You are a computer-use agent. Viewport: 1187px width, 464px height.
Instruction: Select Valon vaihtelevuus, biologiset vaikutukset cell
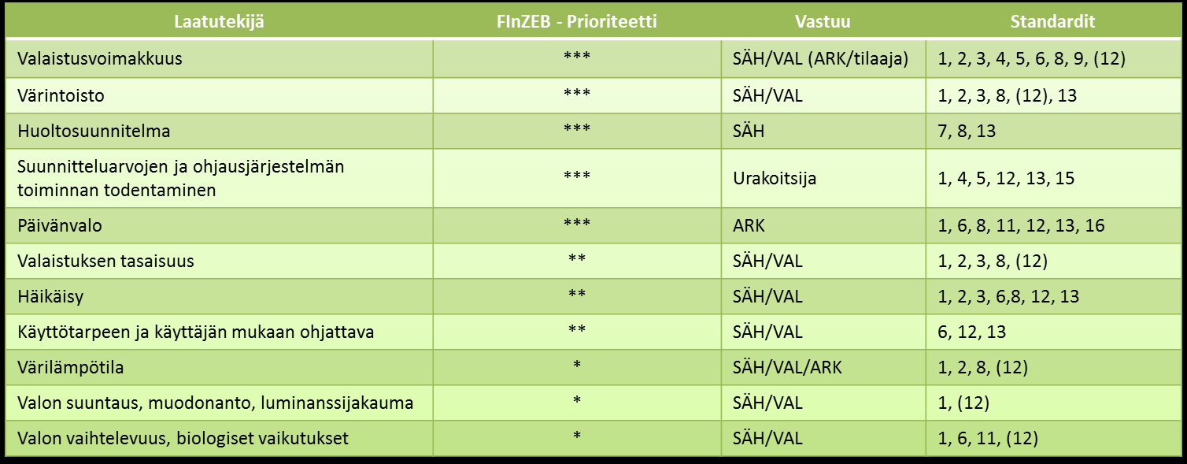click(x=219, y=437)
